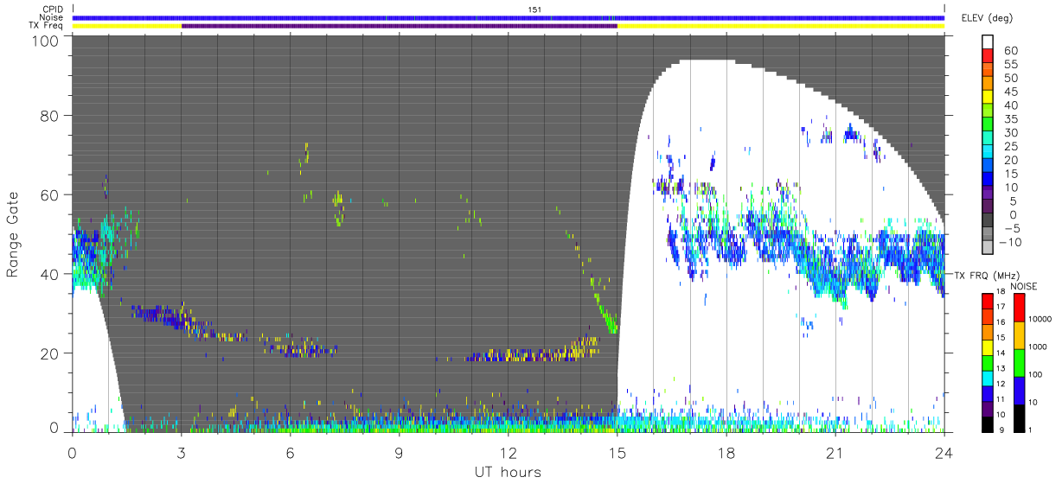Image resolution: width=1062 pixels, height=490 pixels.
Task: Select the black bottom cell of the TX FRQ colorbar
Action: coord(988,424)
